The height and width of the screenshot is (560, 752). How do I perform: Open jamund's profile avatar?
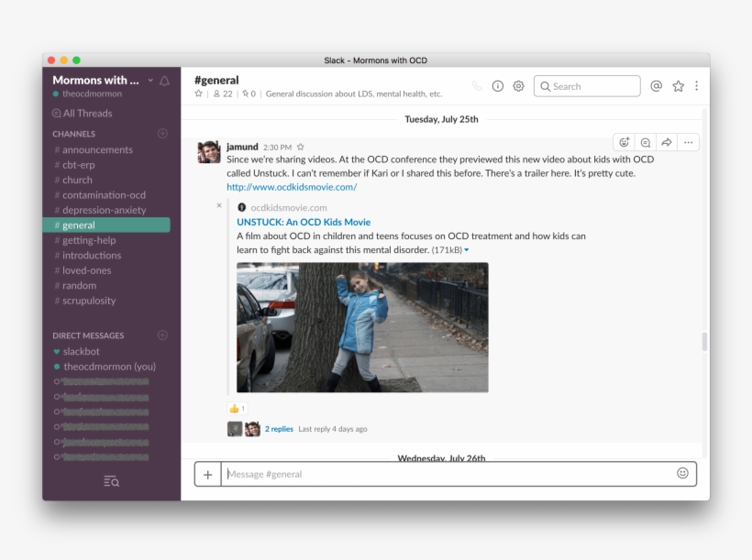point(209,152)
